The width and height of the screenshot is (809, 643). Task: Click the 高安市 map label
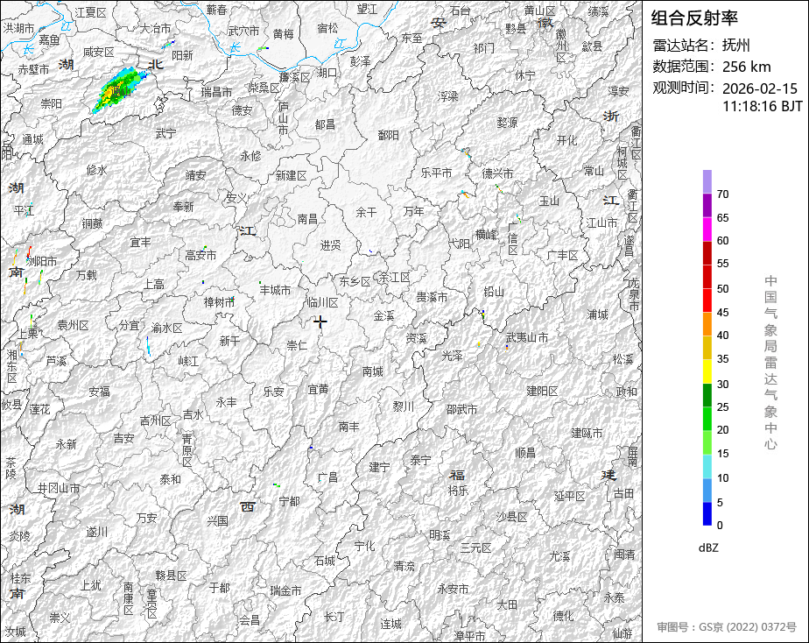tap(200, 255)
